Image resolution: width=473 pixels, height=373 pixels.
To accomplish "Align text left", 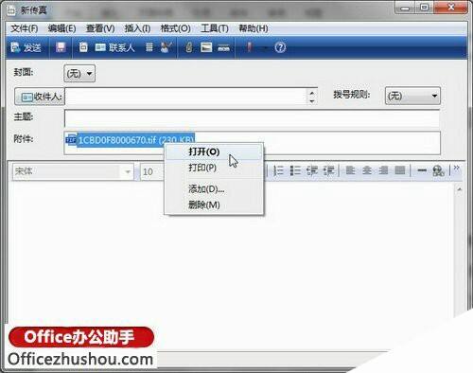I will click(x=350, y=170).
